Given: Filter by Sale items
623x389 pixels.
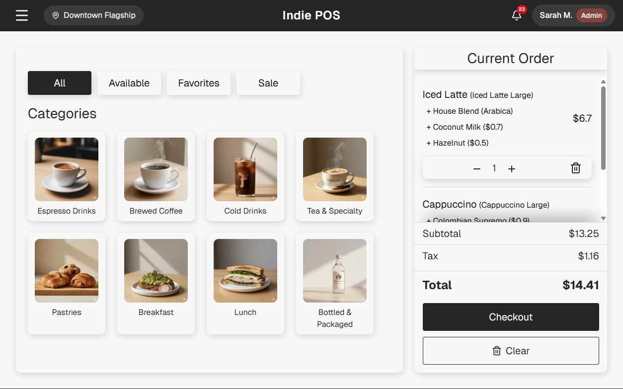Looking at the screenshot, I should pos(268,83).
